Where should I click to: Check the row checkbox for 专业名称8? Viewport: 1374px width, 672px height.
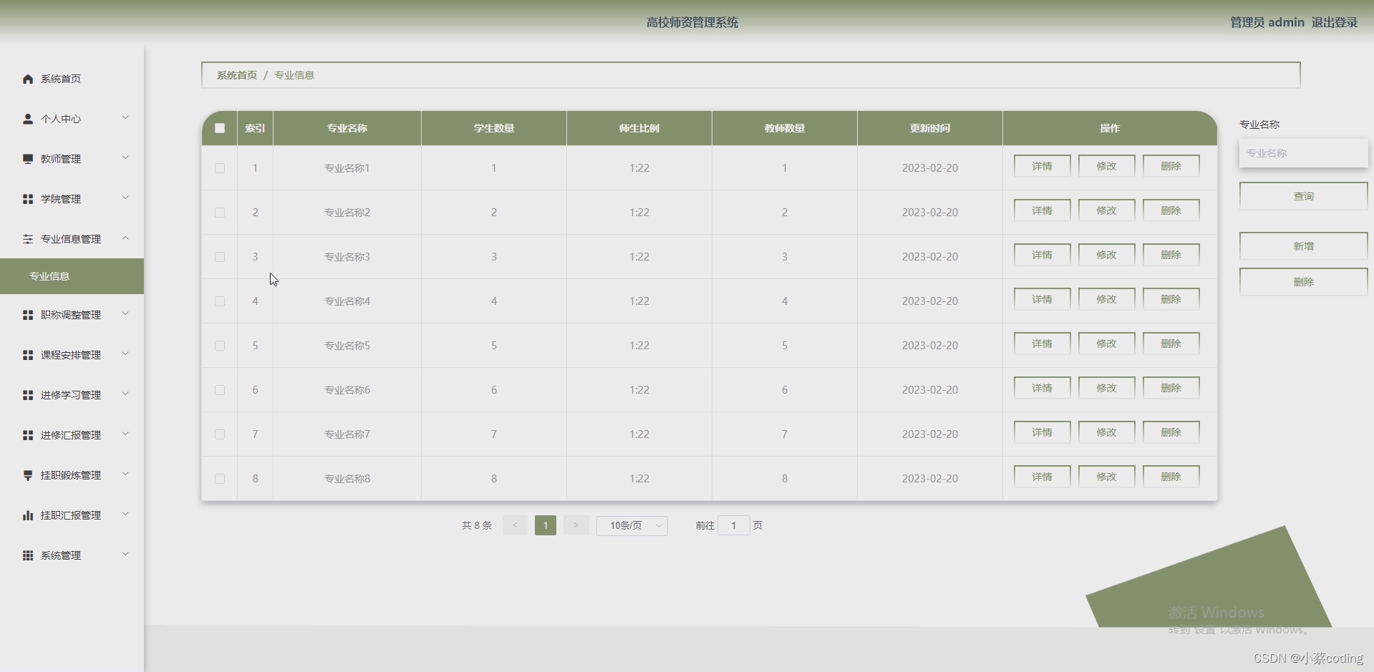click(x=220, y=479)
